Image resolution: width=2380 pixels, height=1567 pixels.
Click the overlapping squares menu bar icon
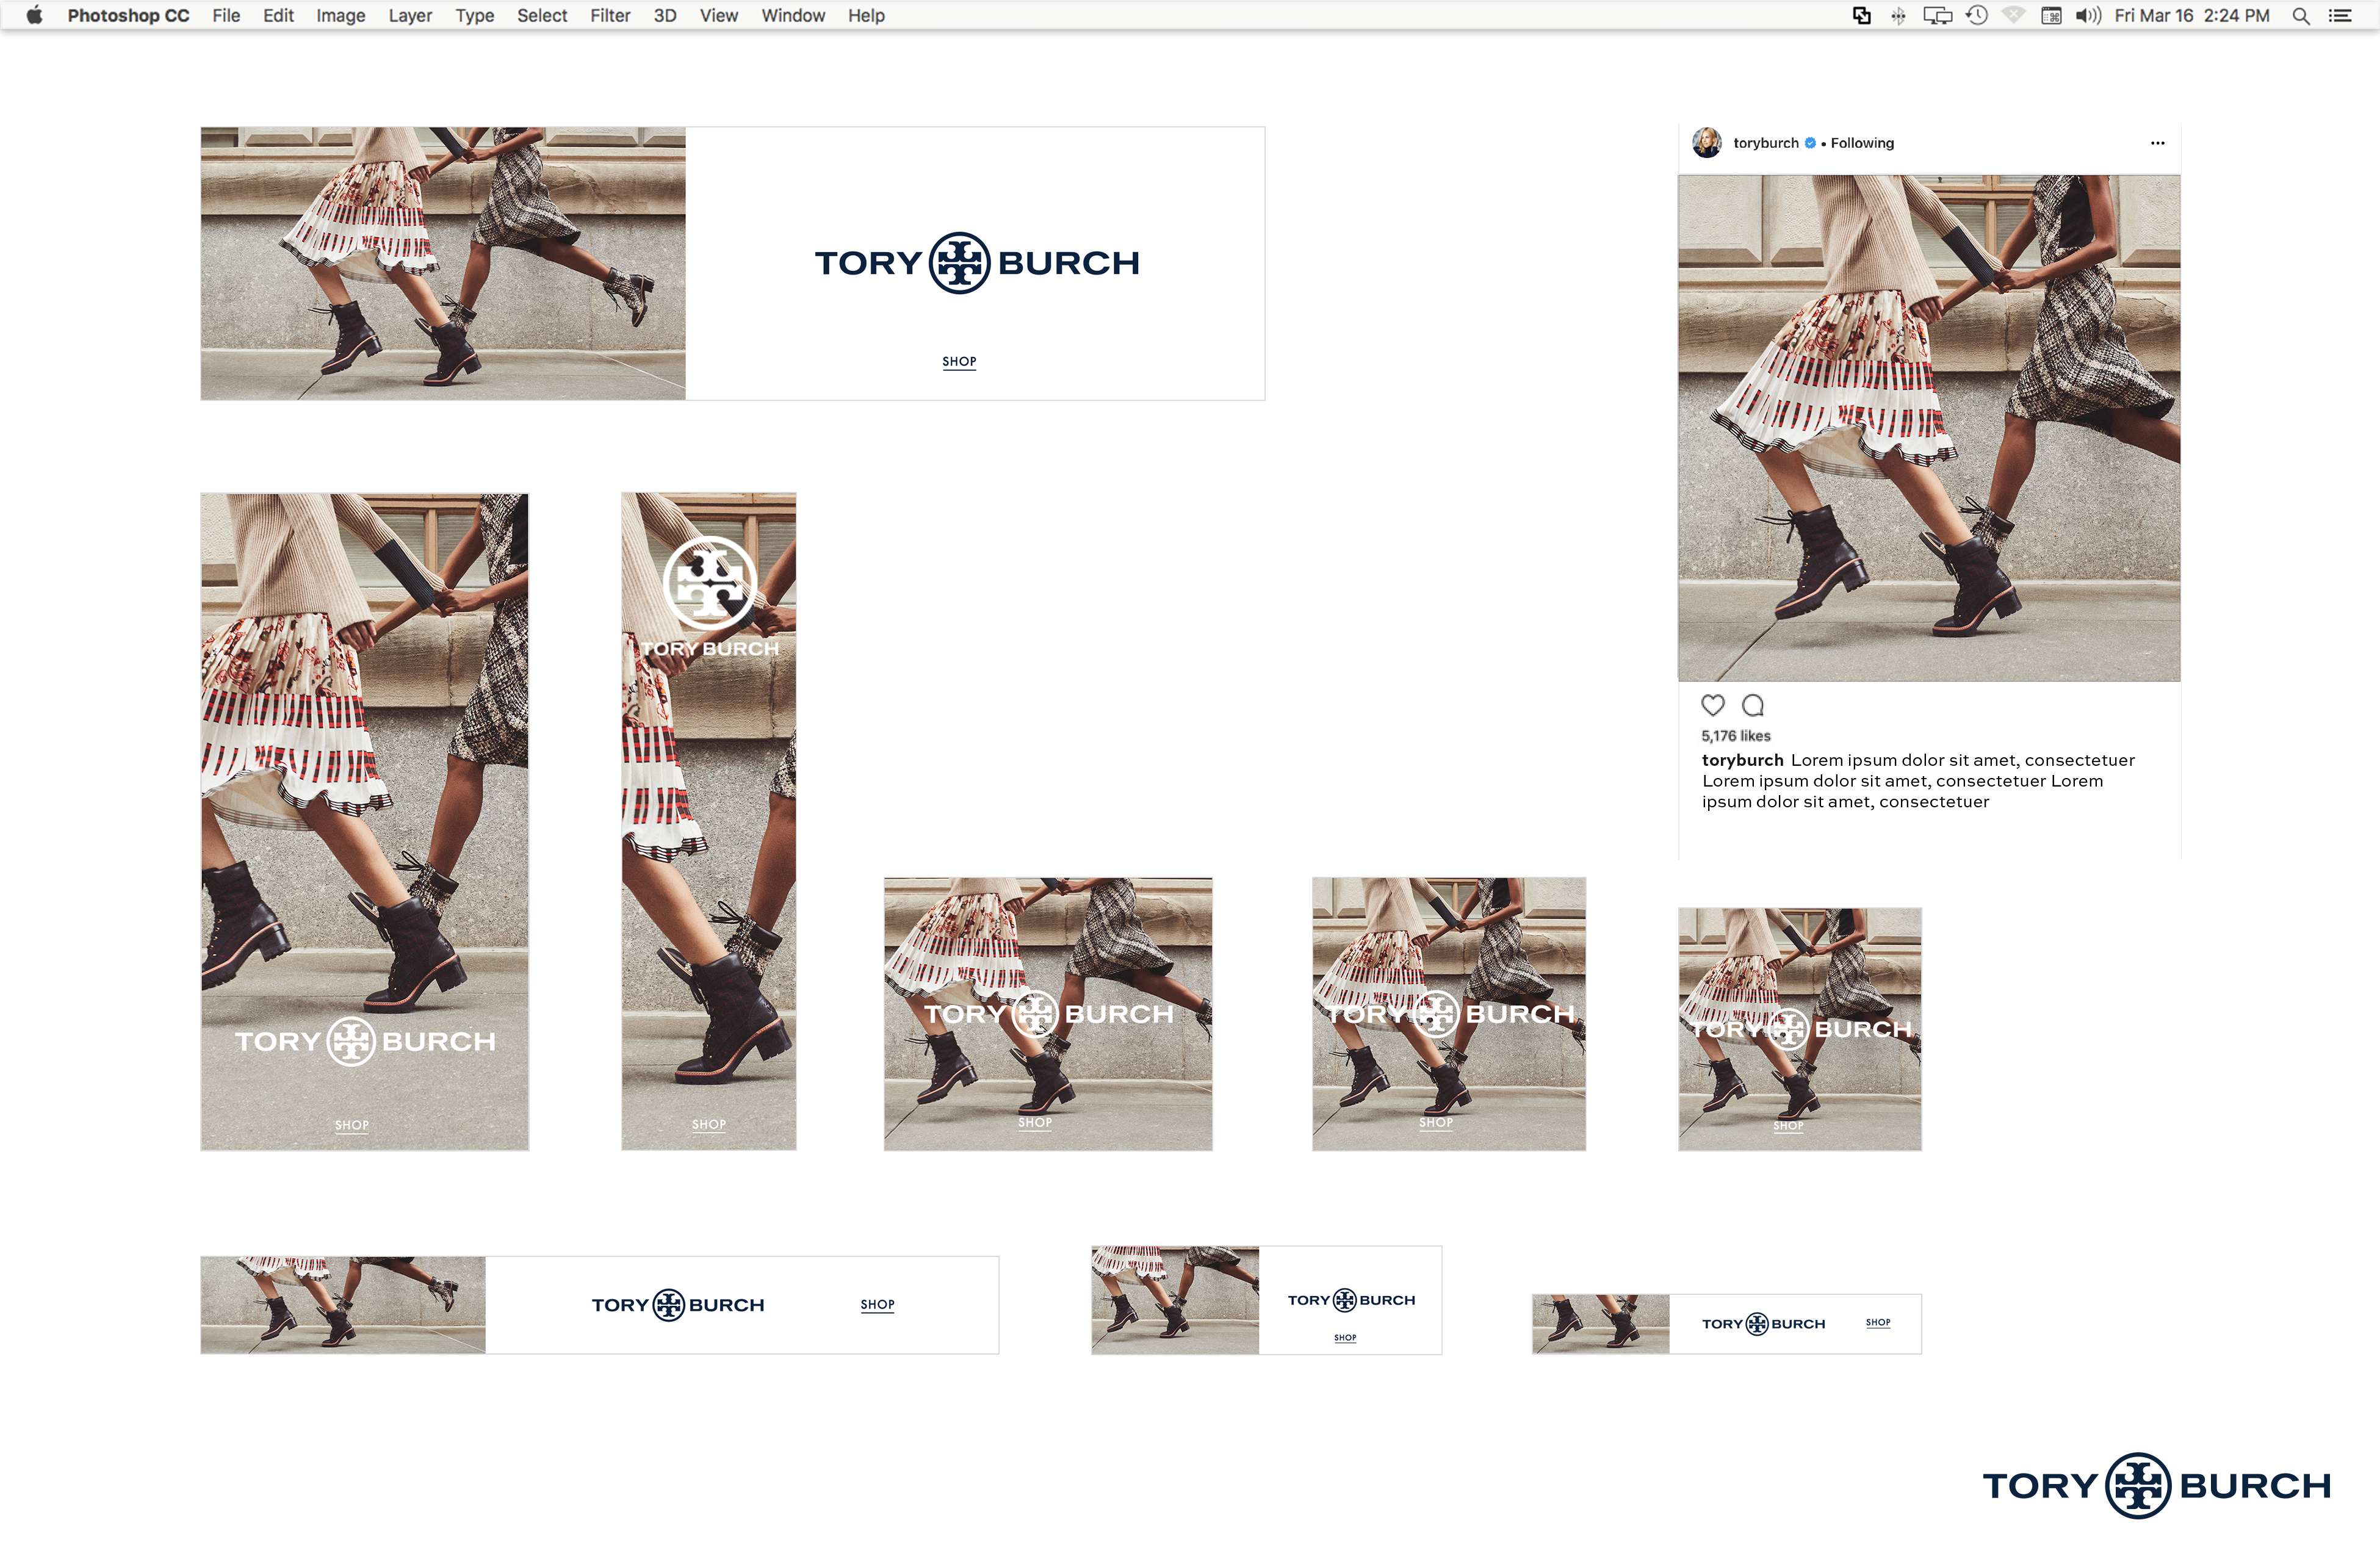[x=1862, y=15]
